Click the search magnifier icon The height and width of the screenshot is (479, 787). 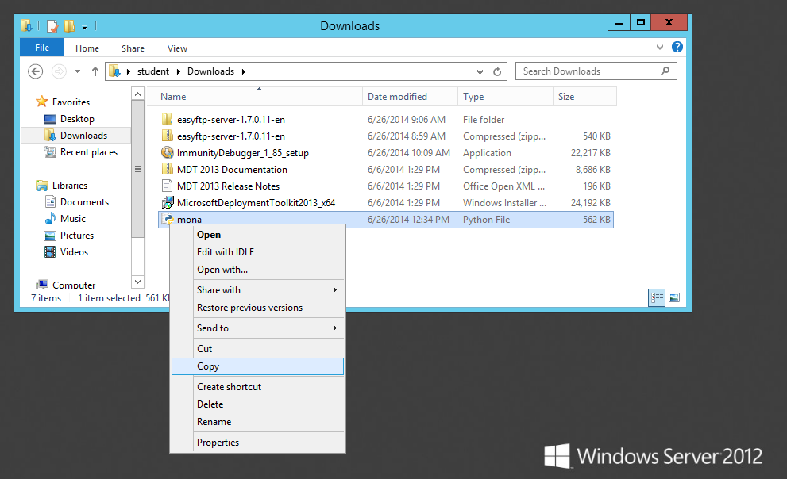[x=665, y=71]
